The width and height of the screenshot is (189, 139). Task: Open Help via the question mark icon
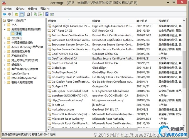point(47,14)
